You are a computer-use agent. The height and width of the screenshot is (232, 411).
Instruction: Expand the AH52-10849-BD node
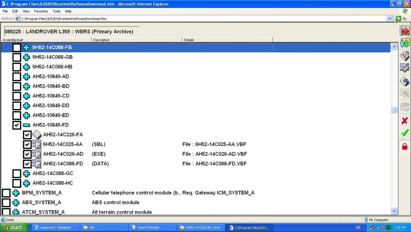click(26, 86)
